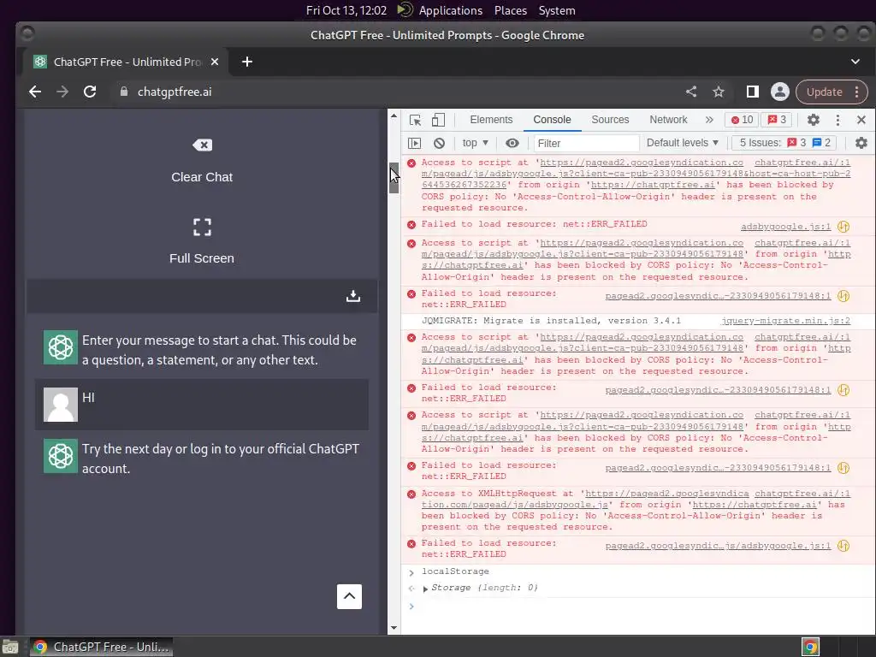This screenshot has width=876, height=657.
Task: Click the localStorage console command text
Action: [x=455, y=571]
